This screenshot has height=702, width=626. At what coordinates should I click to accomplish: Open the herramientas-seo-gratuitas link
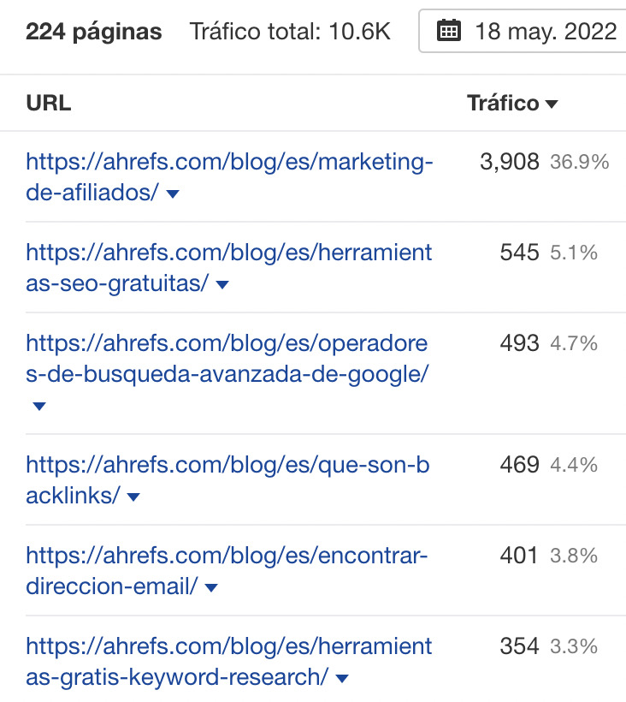228,268
